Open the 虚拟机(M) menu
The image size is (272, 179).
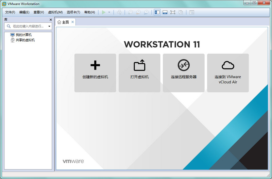tap(55, 12)
